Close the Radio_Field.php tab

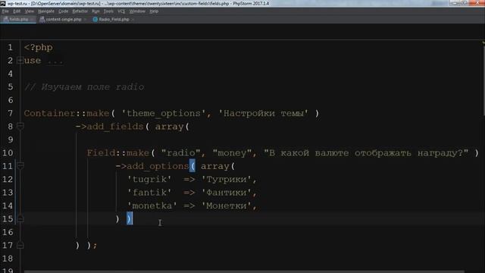[133, 20]
